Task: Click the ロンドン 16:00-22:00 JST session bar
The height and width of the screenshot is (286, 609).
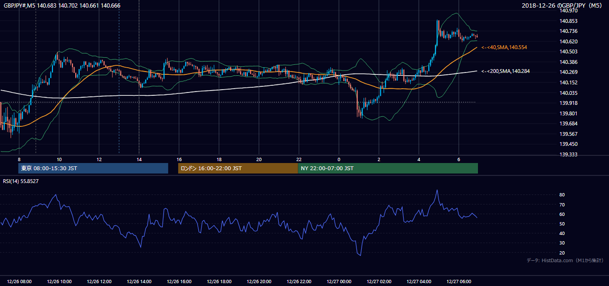Action: pyautogui.click(x=238, y=168)
